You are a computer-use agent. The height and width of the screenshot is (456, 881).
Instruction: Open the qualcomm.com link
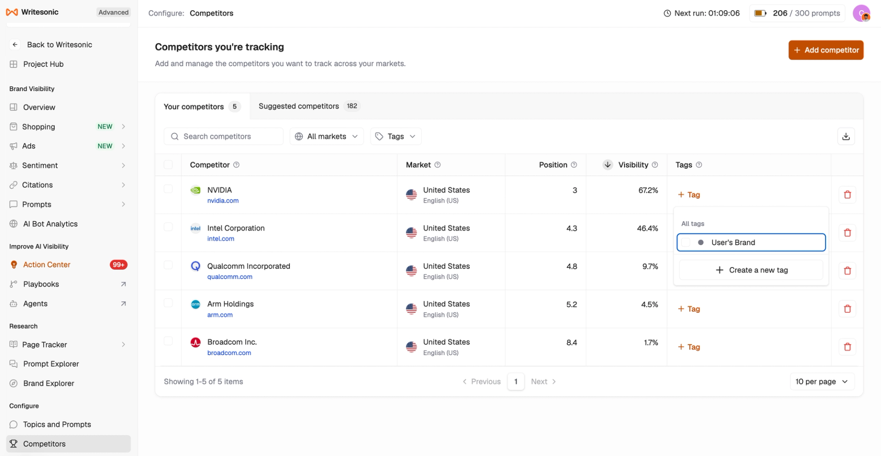pyautogui.click(x=230, y=277)
